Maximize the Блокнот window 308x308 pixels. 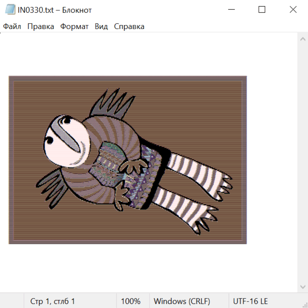click(262, 10)
